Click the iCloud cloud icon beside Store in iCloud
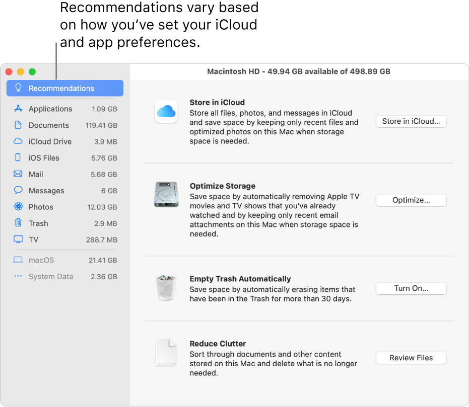This screenshot has height=407, width=469. point(166,111)
